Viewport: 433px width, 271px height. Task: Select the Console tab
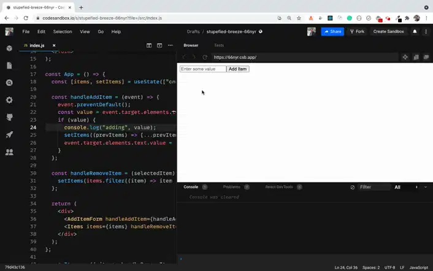[x=191, y=187]
